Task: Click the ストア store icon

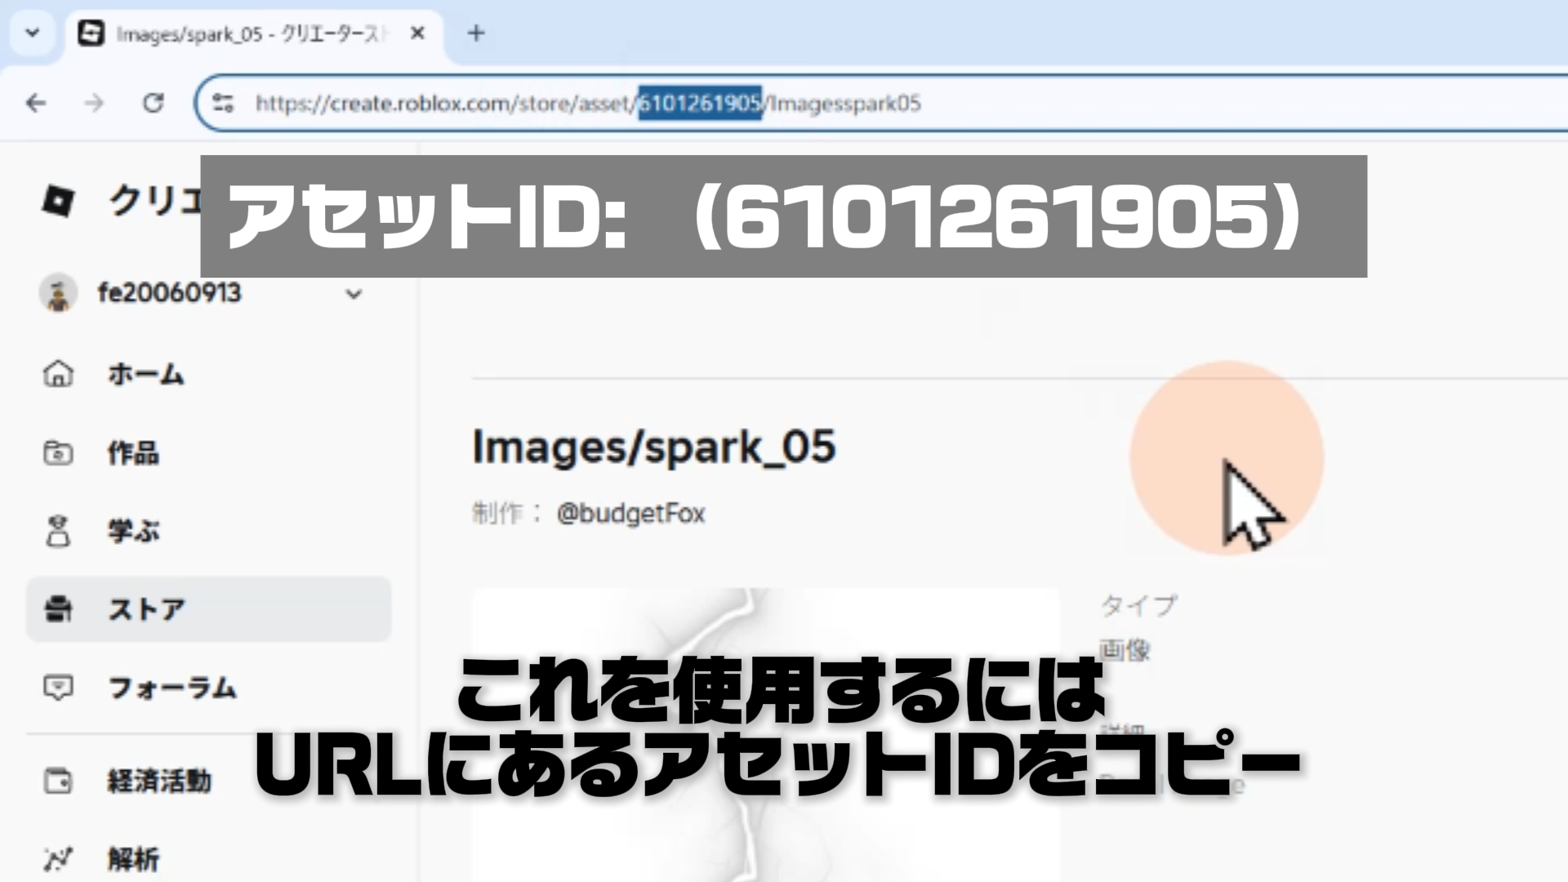Action: [x=58, y=609]
